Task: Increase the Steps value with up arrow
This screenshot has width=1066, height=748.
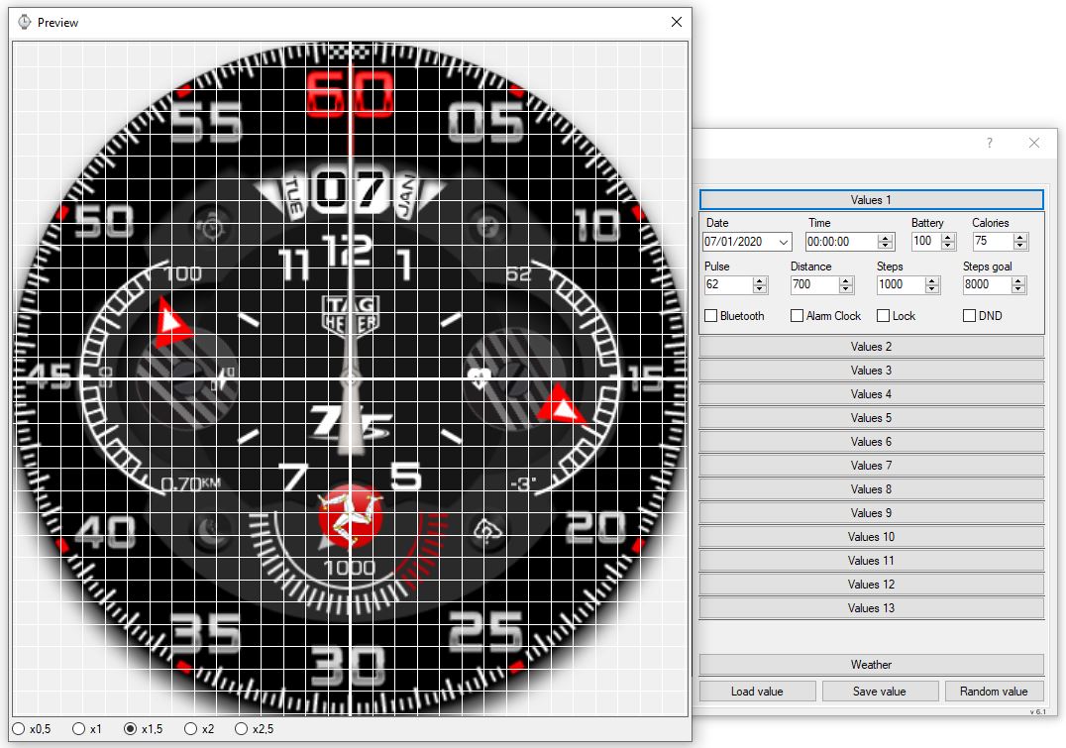Action: pyautogui.click(x=932, y=280)
